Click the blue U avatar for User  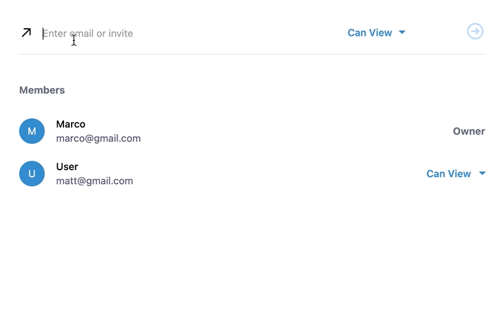[32, 174]
